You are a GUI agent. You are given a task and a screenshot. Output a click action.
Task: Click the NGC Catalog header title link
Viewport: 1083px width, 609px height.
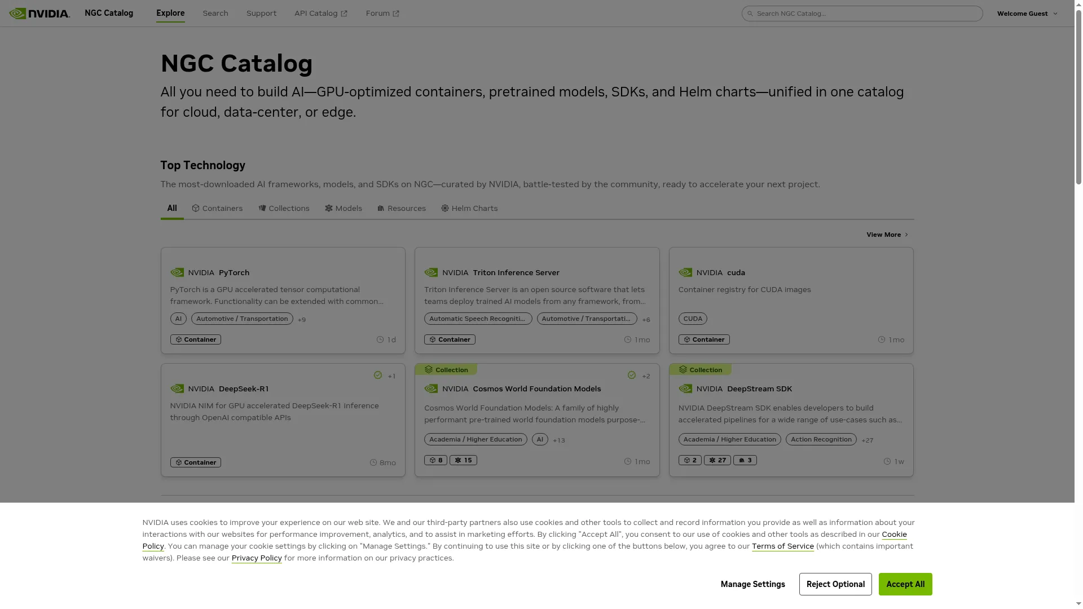(109, 13)
